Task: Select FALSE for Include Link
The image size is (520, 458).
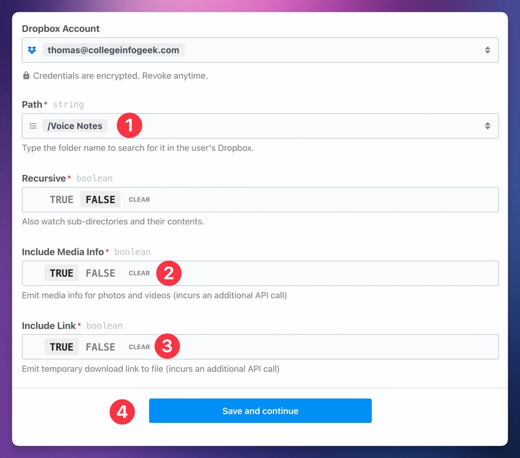Action: [100, 347]
